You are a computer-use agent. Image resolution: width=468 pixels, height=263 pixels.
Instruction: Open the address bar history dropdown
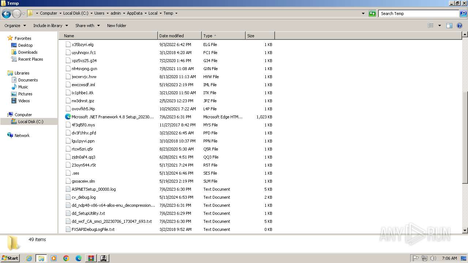coord(363,14)
